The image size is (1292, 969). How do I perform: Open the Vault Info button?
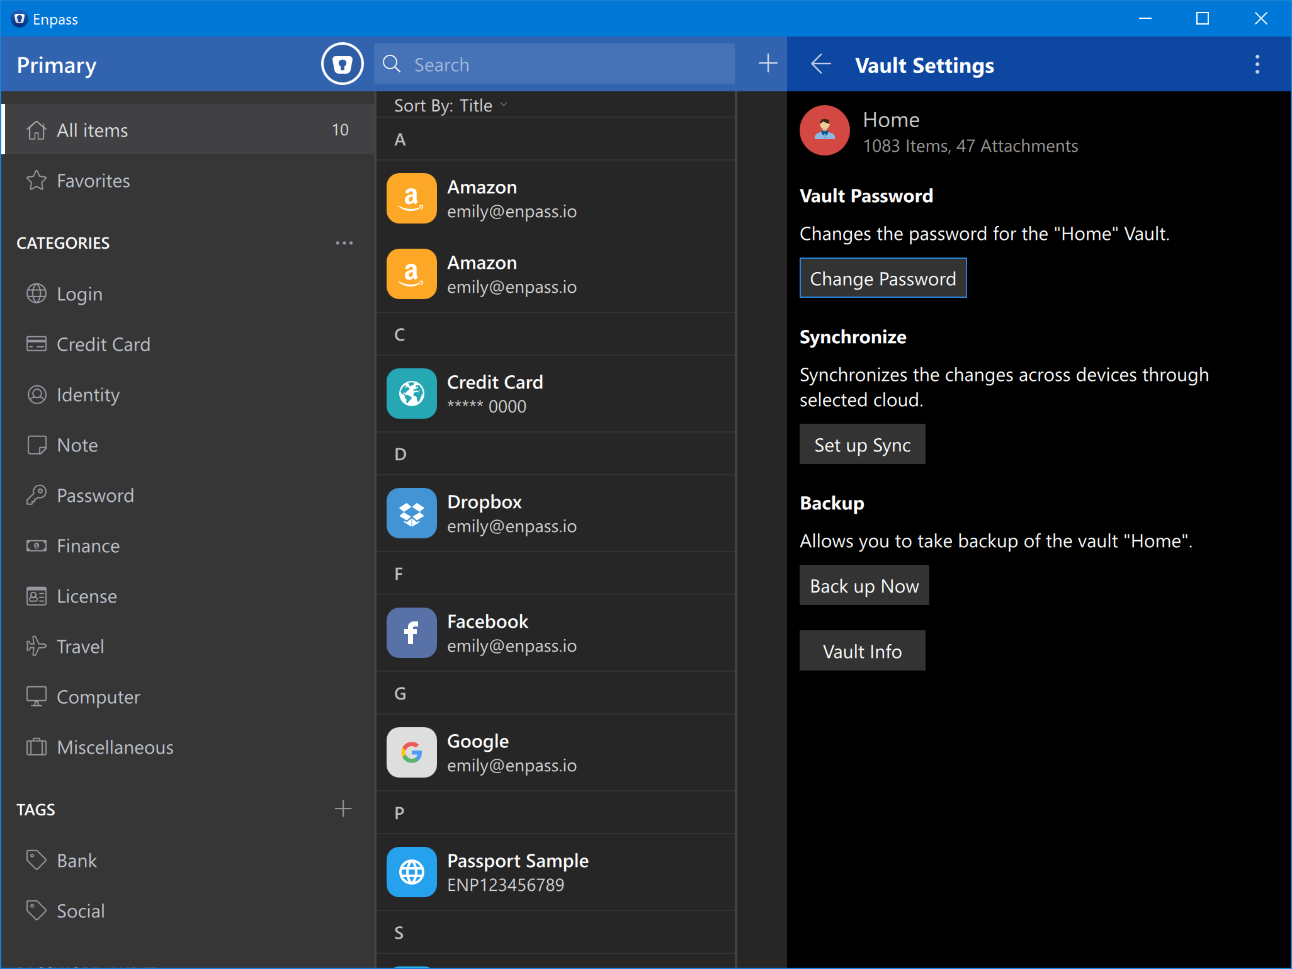(862, 651)
